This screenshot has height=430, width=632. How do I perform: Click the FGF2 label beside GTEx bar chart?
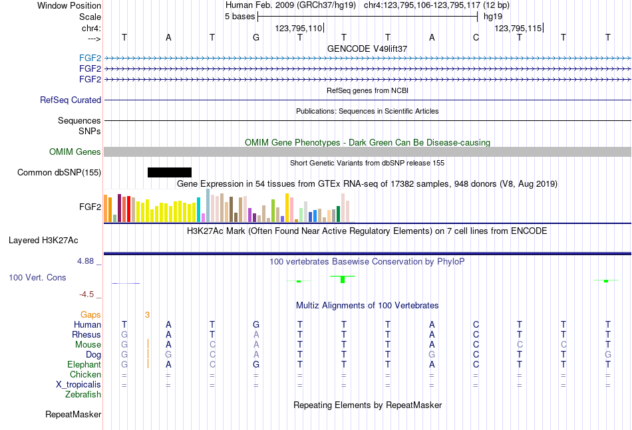point(90,207)
